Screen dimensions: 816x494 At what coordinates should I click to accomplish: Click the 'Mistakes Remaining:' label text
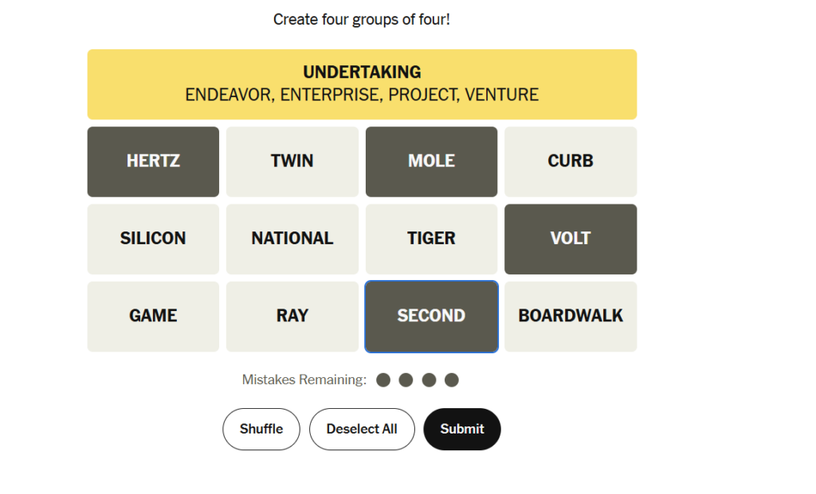tap(304, 380)
